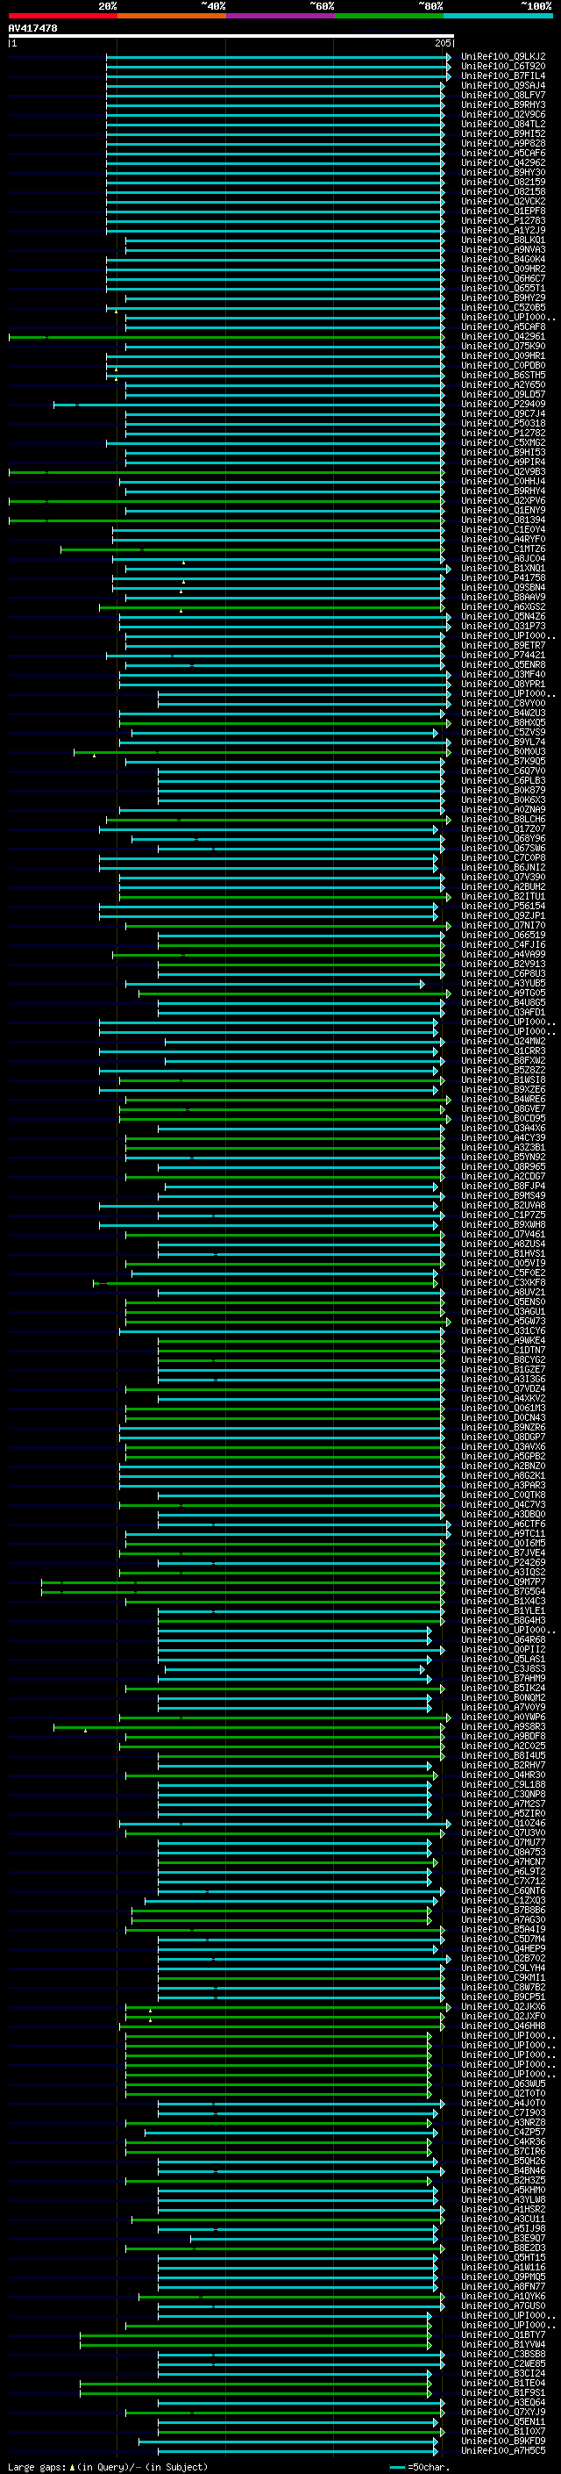Select the UniRef100_Q75K90 label
The height and width of the screenshot is (2474, 561).
tap(502, 346)
